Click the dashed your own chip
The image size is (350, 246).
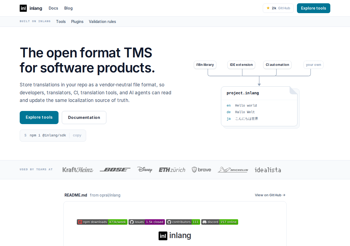point(313,65)
